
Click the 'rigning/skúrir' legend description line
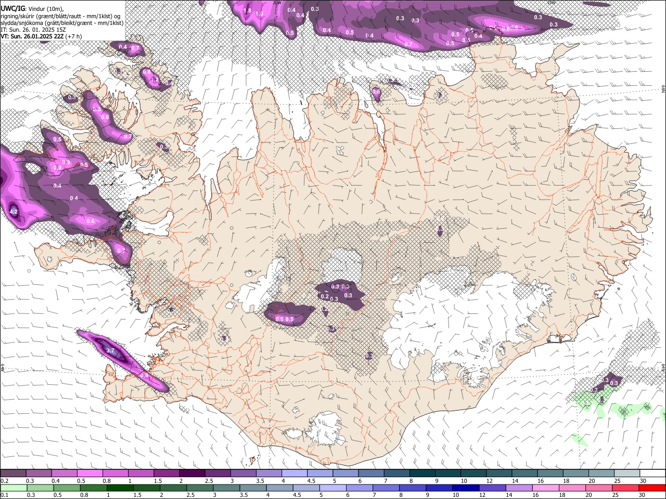point(61,16)
